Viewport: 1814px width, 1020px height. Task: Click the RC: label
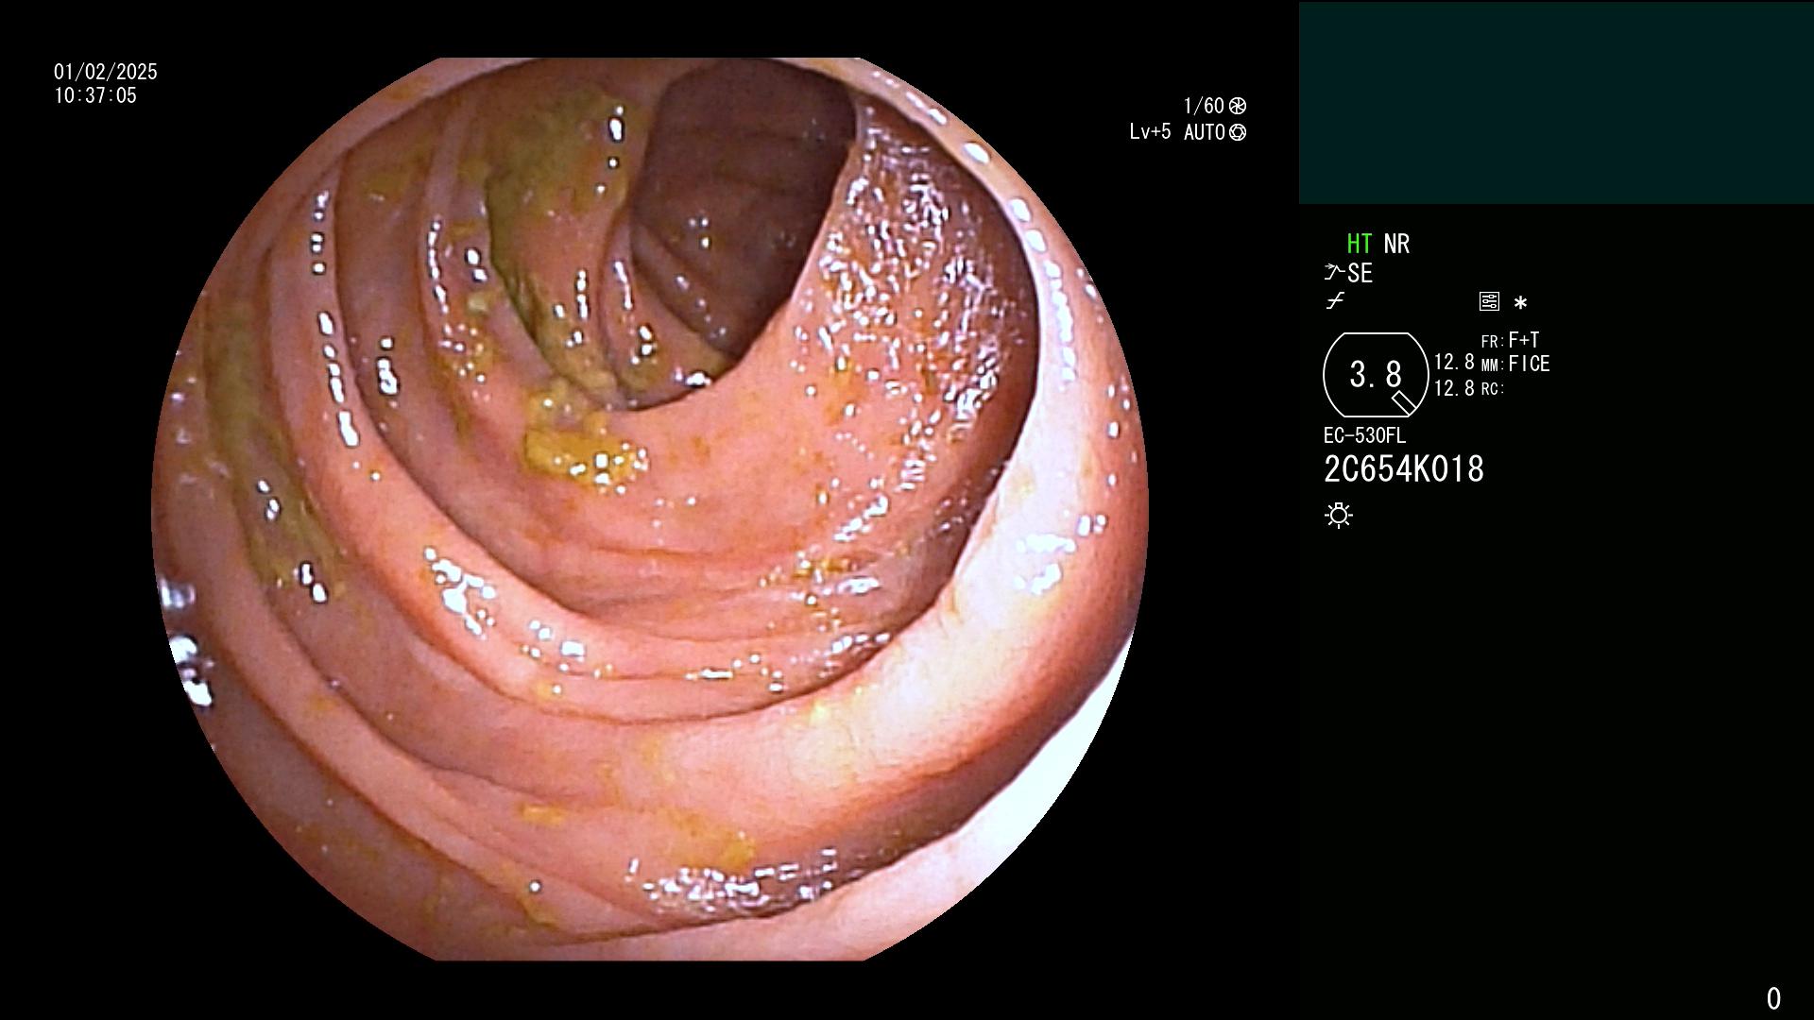click(x=1492, y=389)
